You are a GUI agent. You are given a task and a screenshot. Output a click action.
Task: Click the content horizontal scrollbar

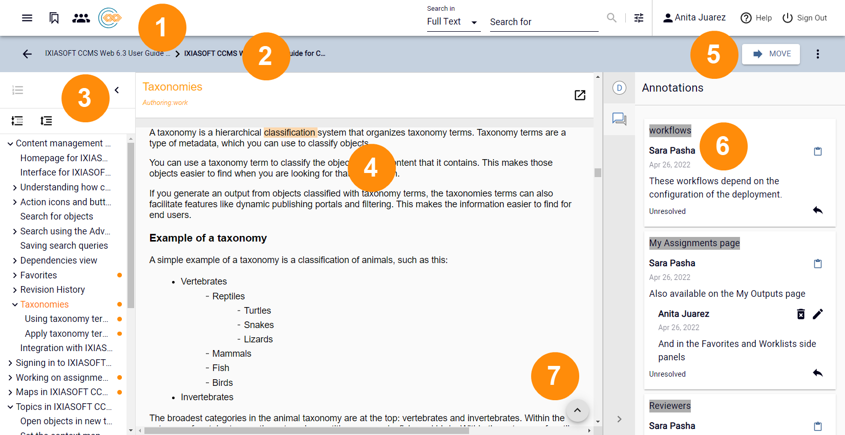click(x=306, y=430)
